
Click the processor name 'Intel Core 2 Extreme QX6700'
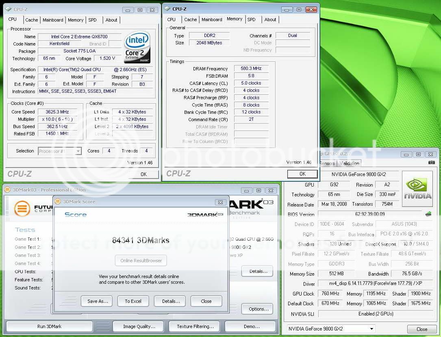point(79,37)
